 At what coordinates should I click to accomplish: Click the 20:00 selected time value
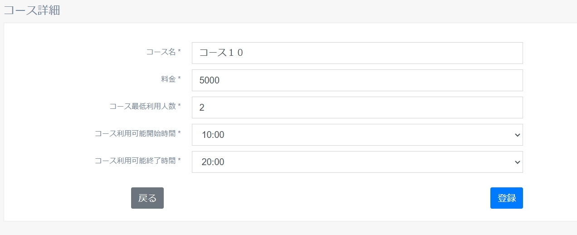[212, 162]
